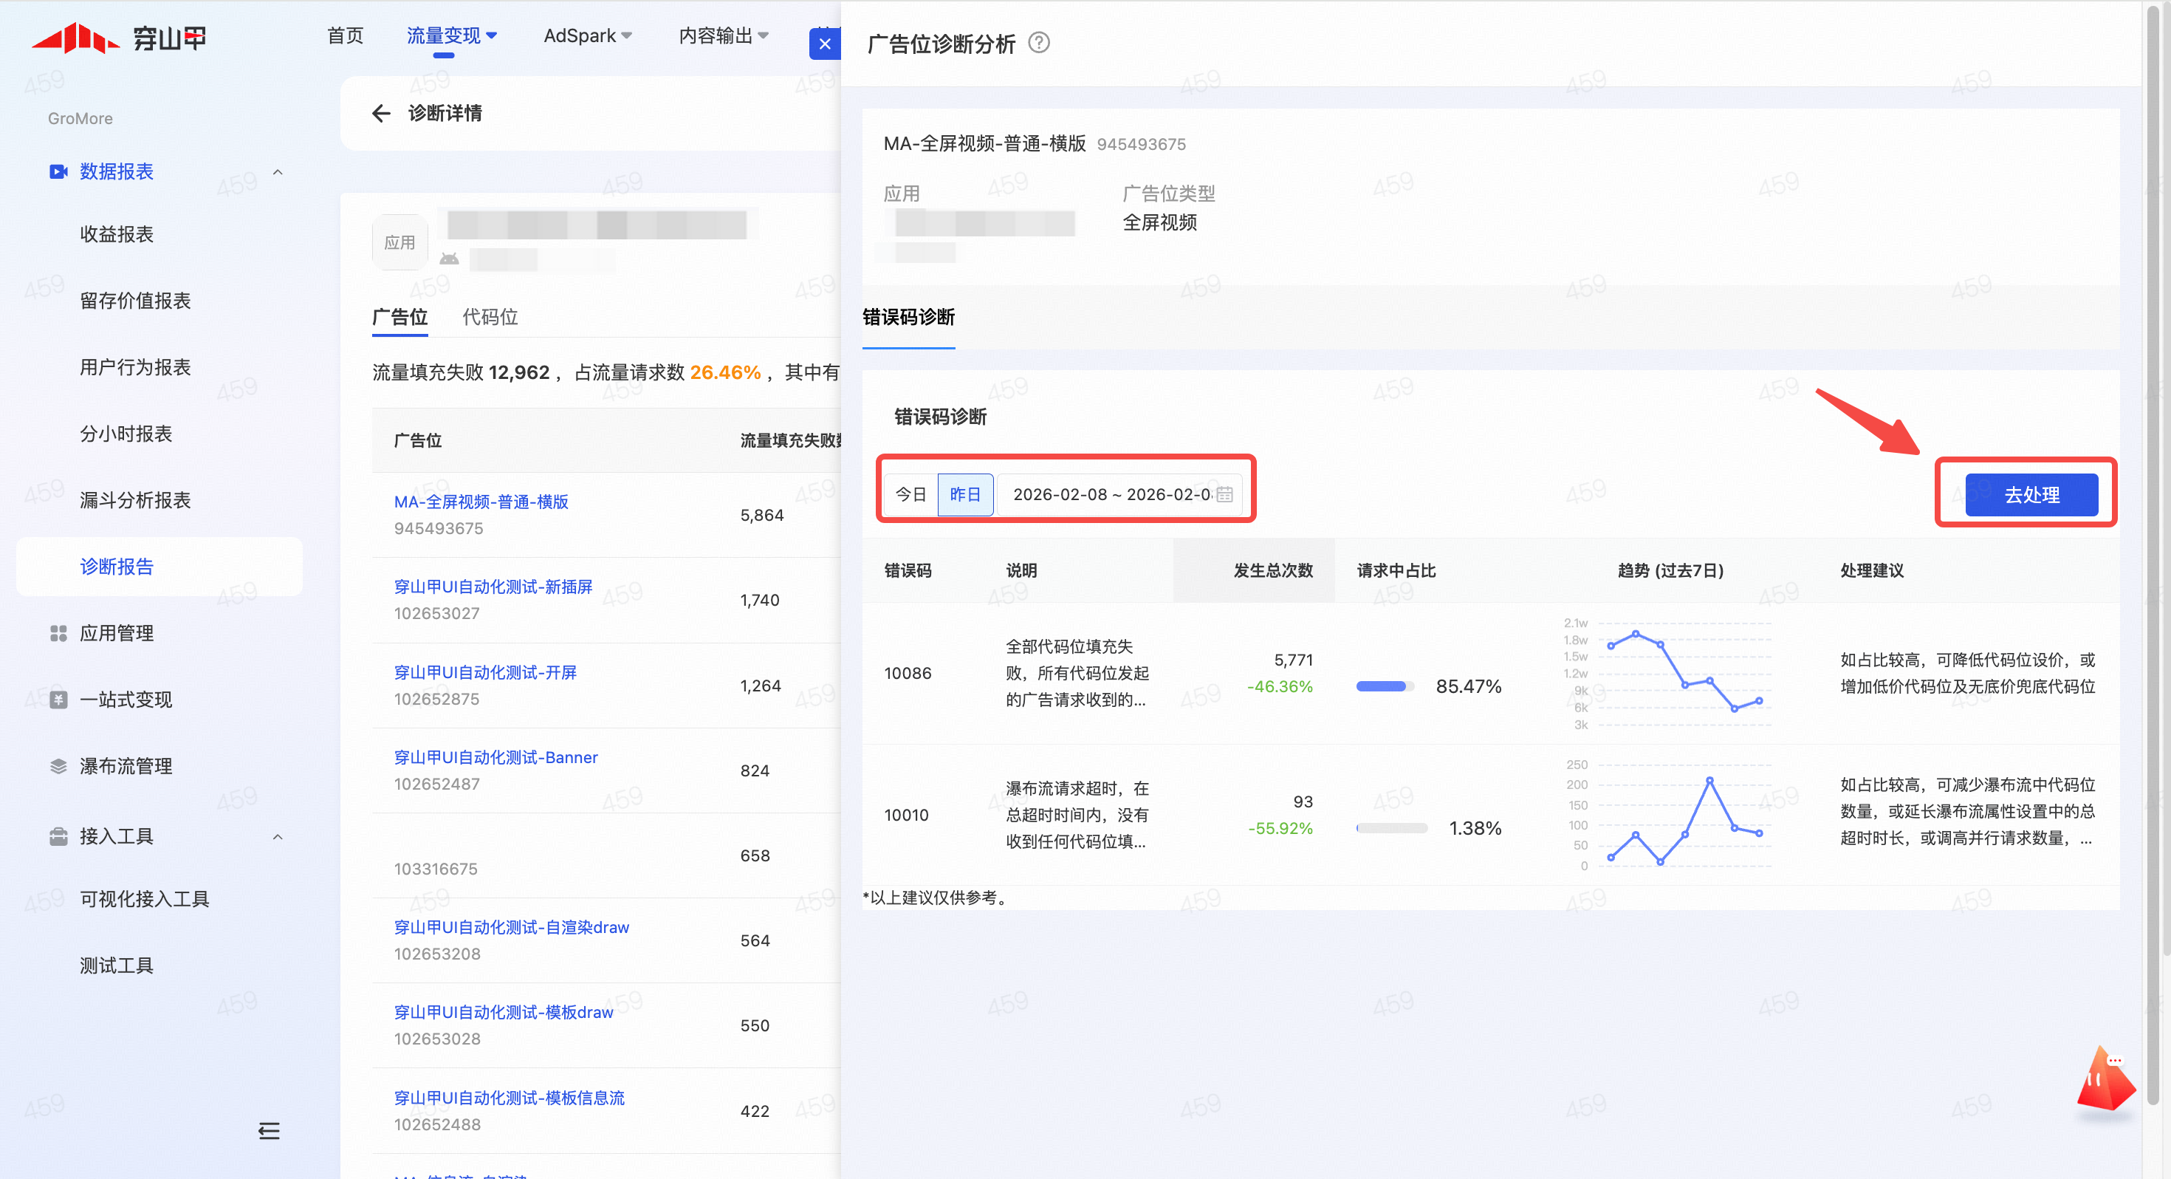
Task: Click the sidebar collapse icon at the bottom
Action: coord(269,1131)
